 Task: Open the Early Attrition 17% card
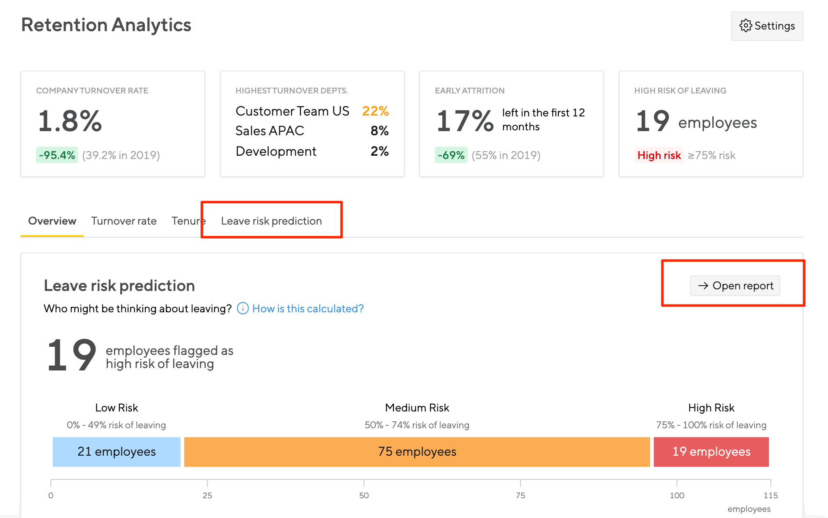pos(511,123)
